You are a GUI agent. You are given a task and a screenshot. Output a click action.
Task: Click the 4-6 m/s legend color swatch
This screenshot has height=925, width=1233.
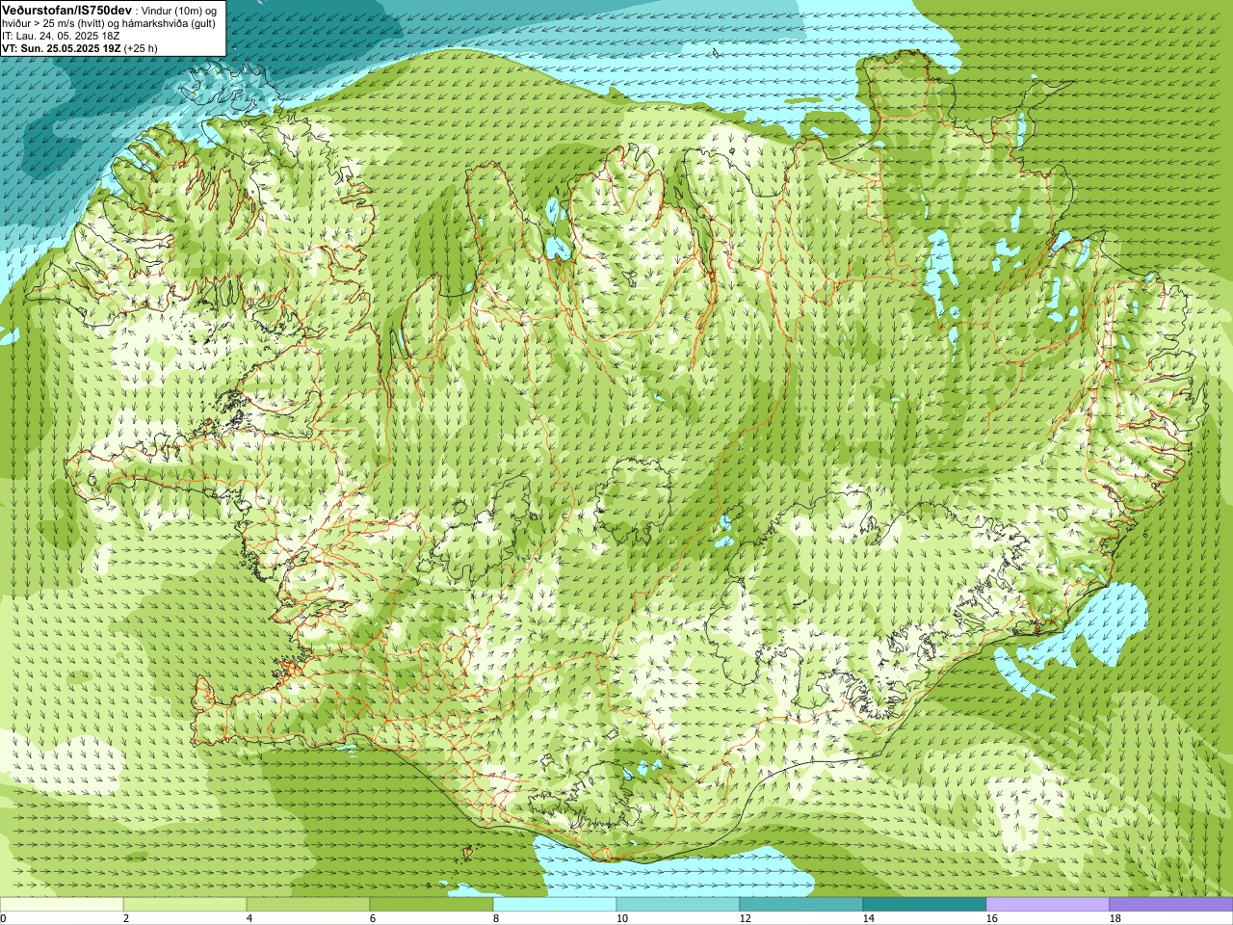308,905
